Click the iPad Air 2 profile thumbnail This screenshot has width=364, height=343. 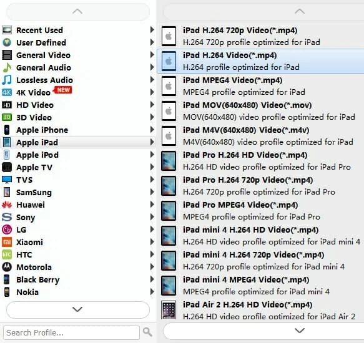(x=169, y=310)
